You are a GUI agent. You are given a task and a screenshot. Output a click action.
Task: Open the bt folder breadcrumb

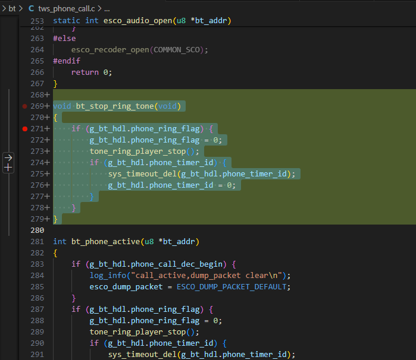tap(12, 8)
